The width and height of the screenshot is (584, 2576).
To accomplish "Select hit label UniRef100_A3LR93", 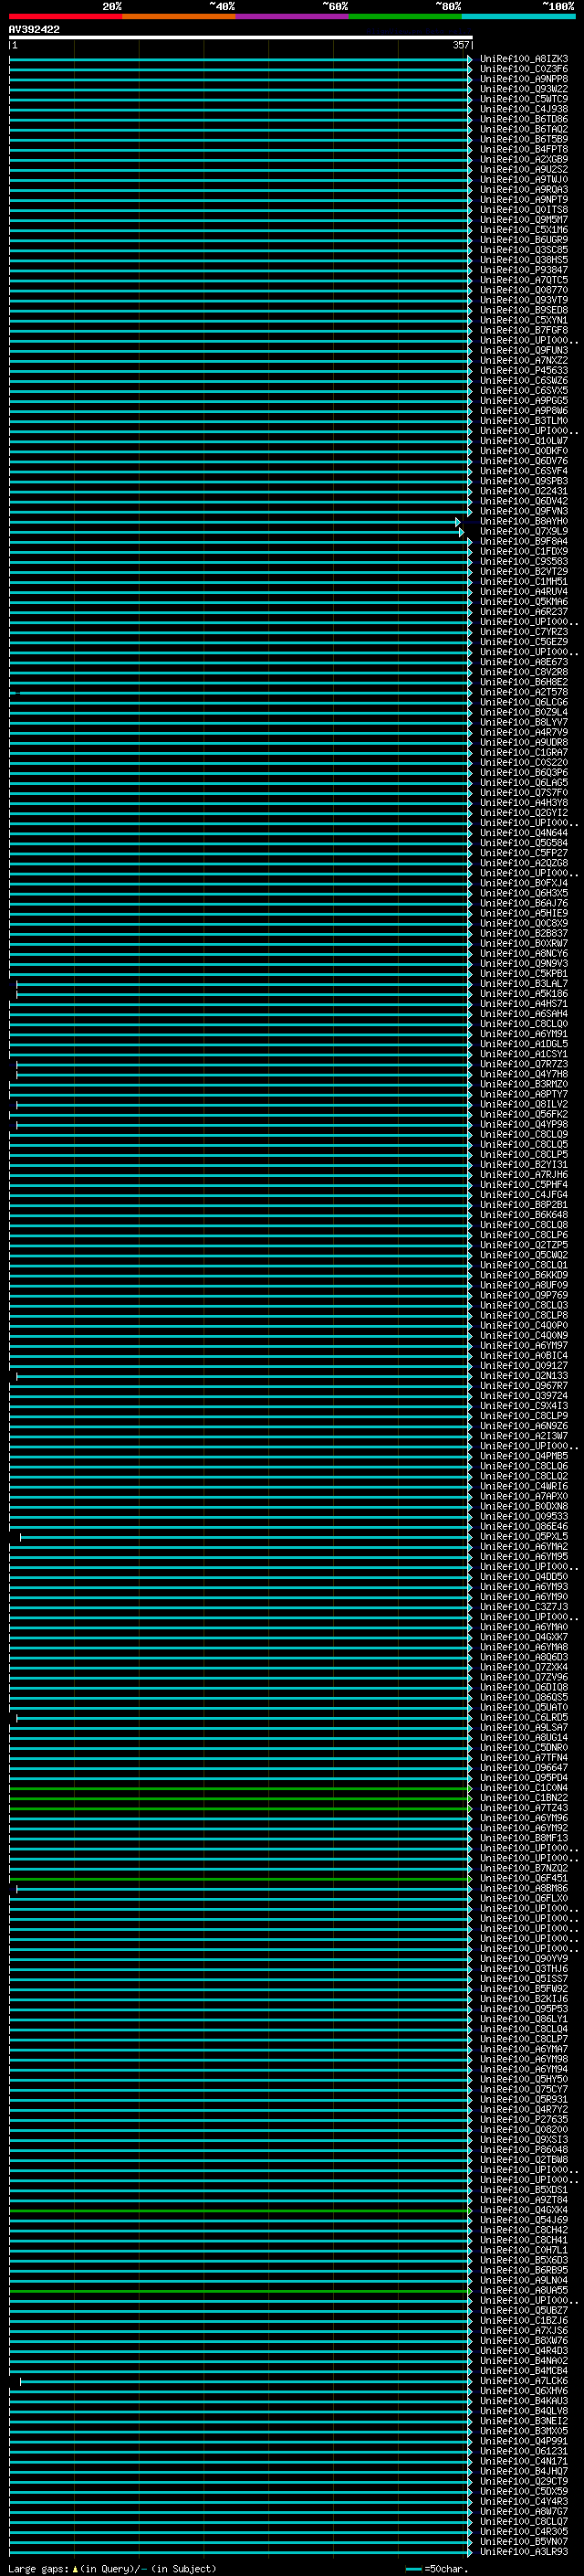I will click(524, 2551).
